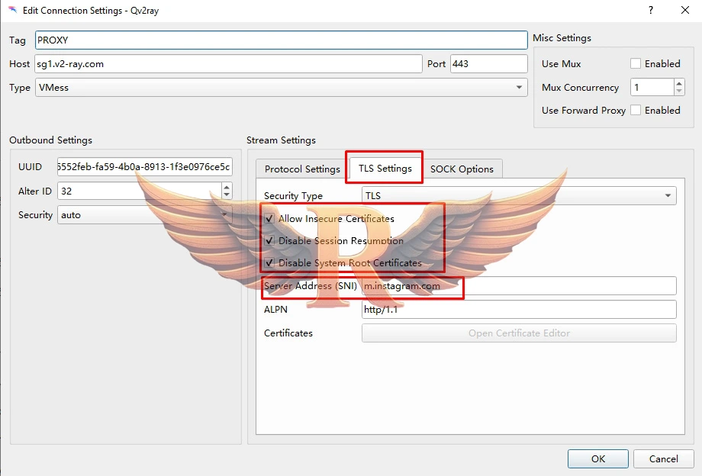702x476 pixels.
Task: Decrease Mux Concurrency with down arrow
Action: (x=679, y=92)
